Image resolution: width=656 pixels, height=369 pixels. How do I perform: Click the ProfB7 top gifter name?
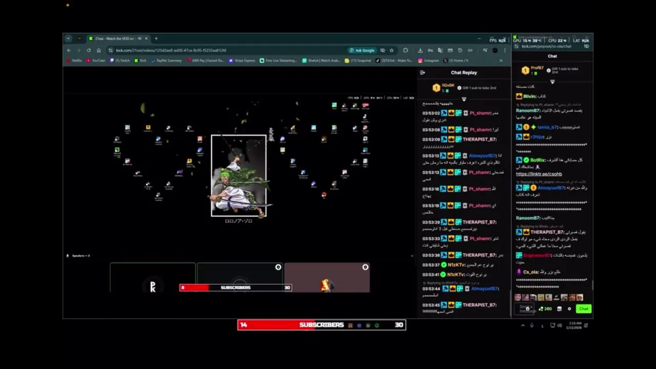[x=537, y=68]
